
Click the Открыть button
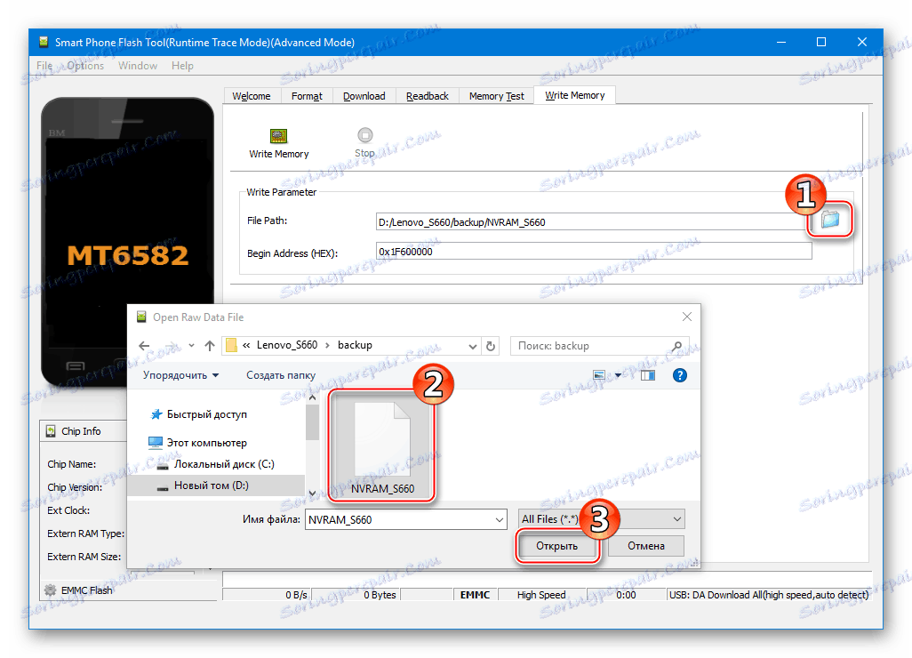[x=556, y=545]
